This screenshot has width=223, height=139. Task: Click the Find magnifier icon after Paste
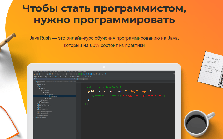(x=56, y=74)
